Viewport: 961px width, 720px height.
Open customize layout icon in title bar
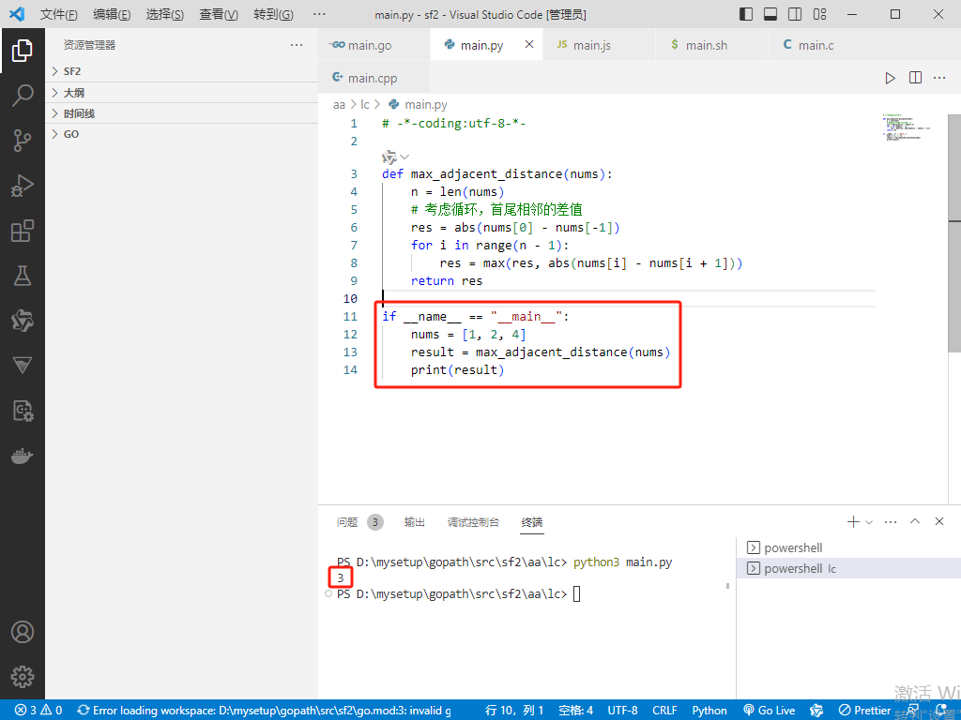coord(819,14)
